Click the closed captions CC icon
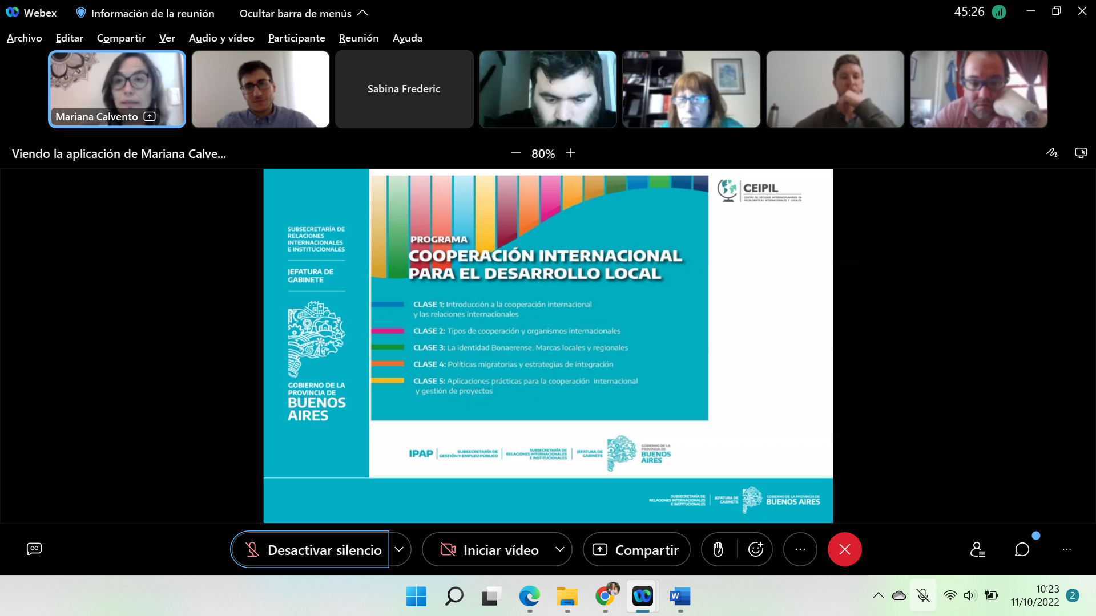 (x=34, y=549)
